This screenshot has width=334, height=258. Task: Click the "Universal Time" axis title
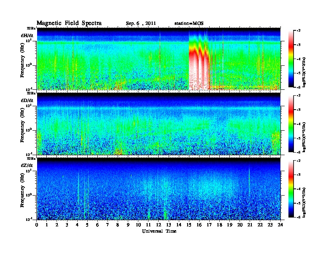point(159,231)
